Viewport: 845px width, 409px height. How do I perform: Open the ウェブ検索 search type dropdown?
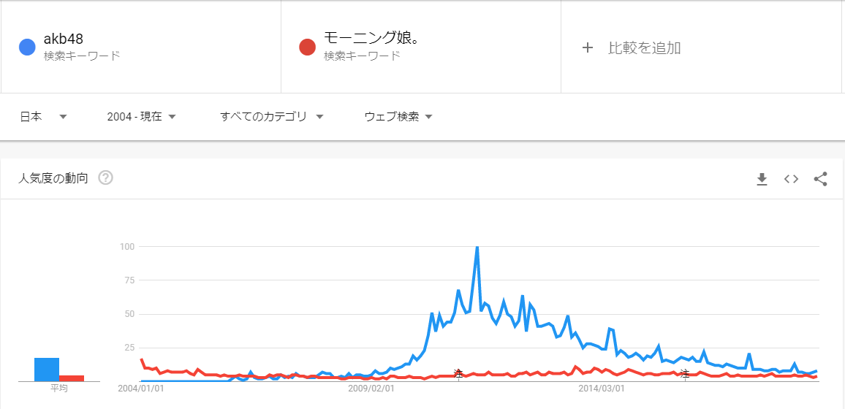tap(399, 116)
